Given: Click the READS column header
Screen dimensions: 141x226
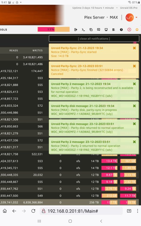Looking at the screenshot, I should coord(14,50).
